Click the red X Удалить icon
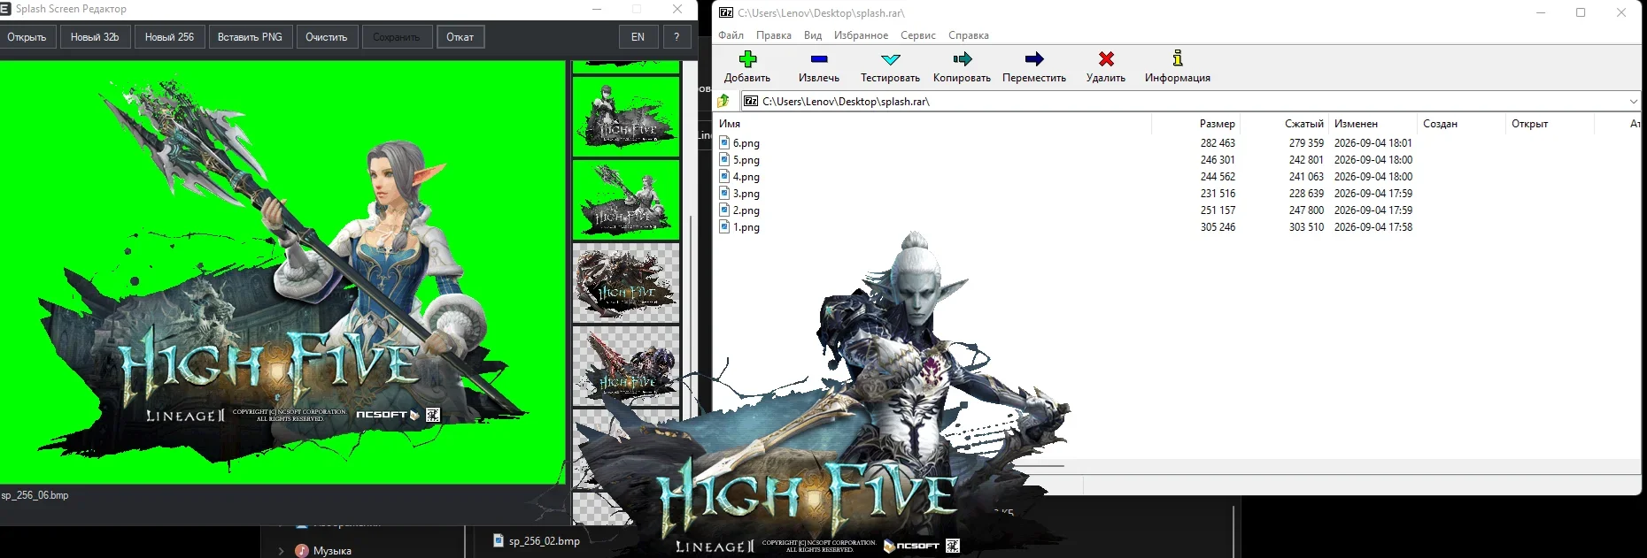Image resolution: width=1647 pixels, height=558 pixels. (1106, 59)
